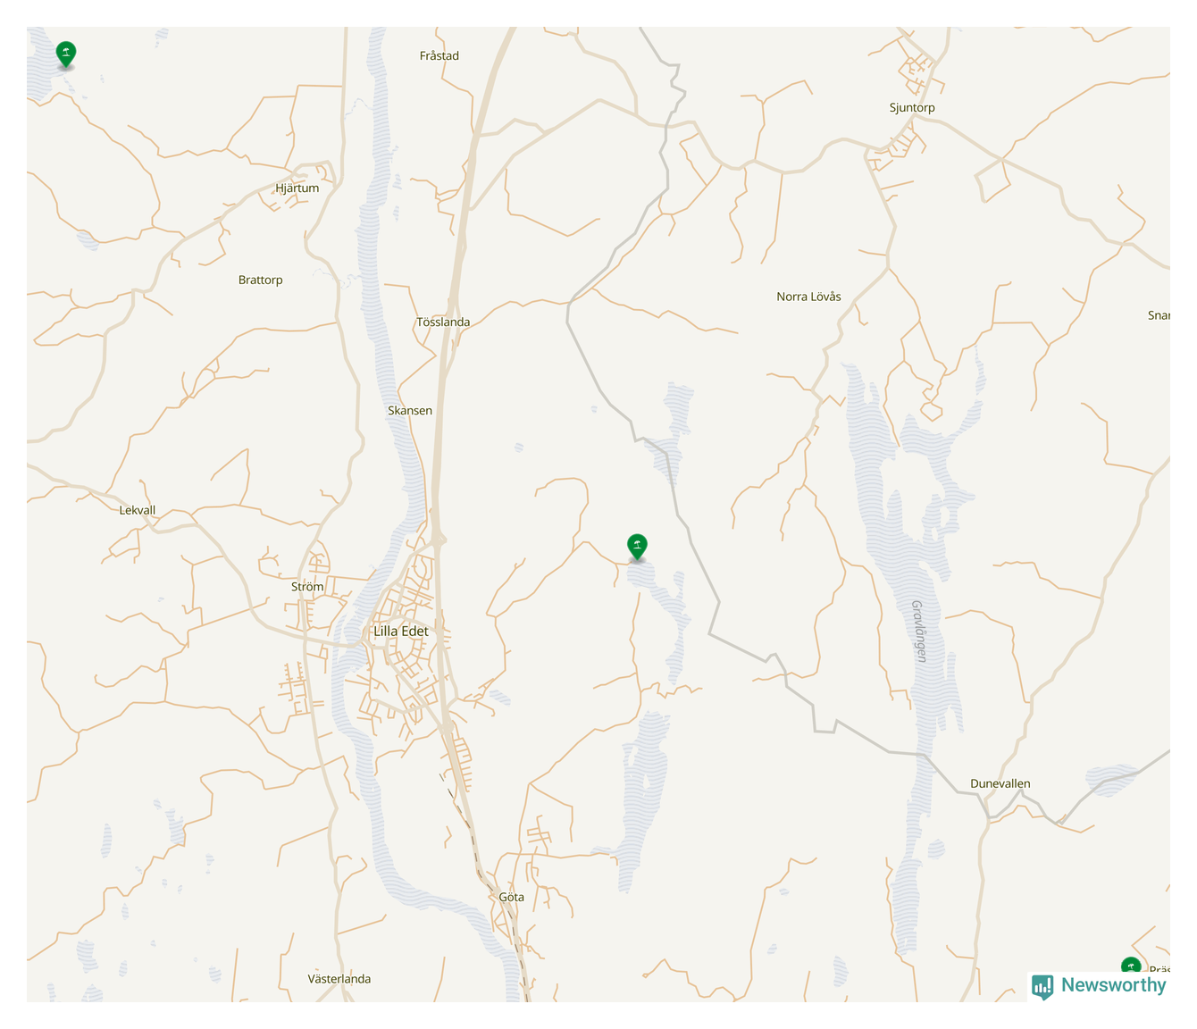Select the Skansen label on map
Image resolution: width=1197 pixels, height=1029 pixels.
point(410,411)
